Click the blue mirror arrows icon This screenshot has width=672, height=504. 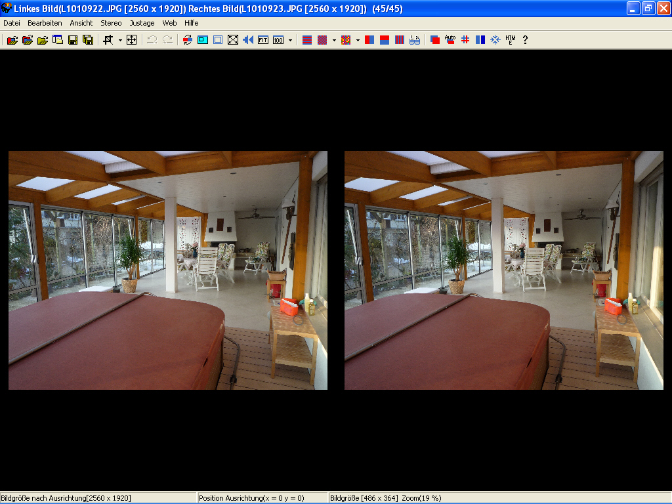(x=247, y=40)
